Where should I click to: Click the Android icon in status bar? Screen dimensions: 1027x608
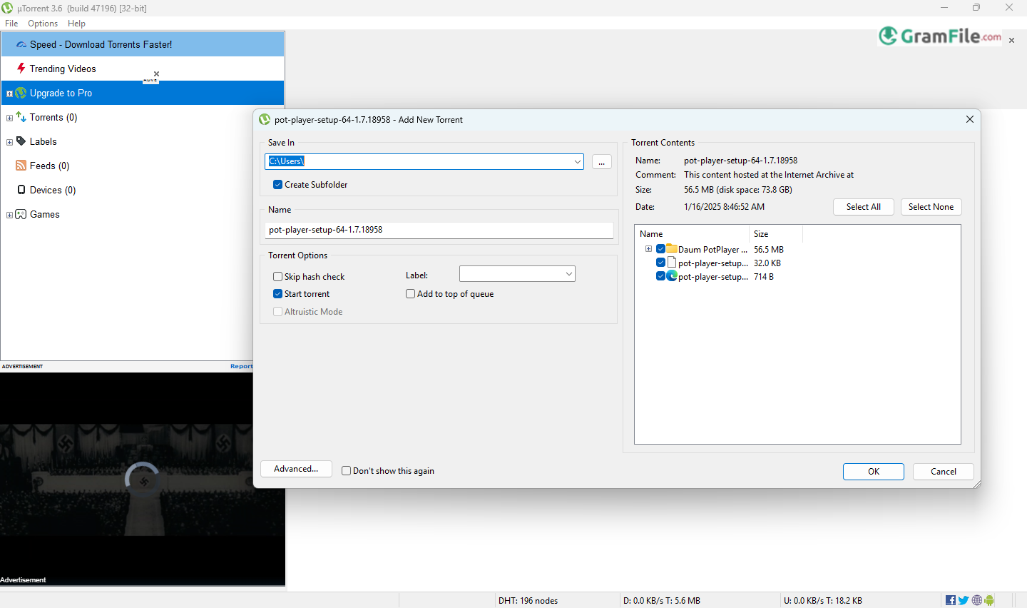coord(989,600)
